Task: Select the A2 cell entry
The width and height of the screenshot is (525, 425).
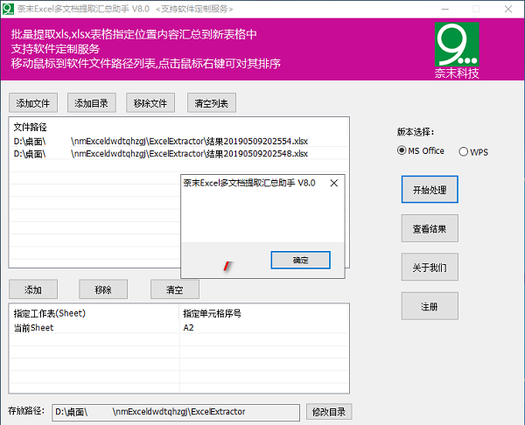Action: pos(188,328)
